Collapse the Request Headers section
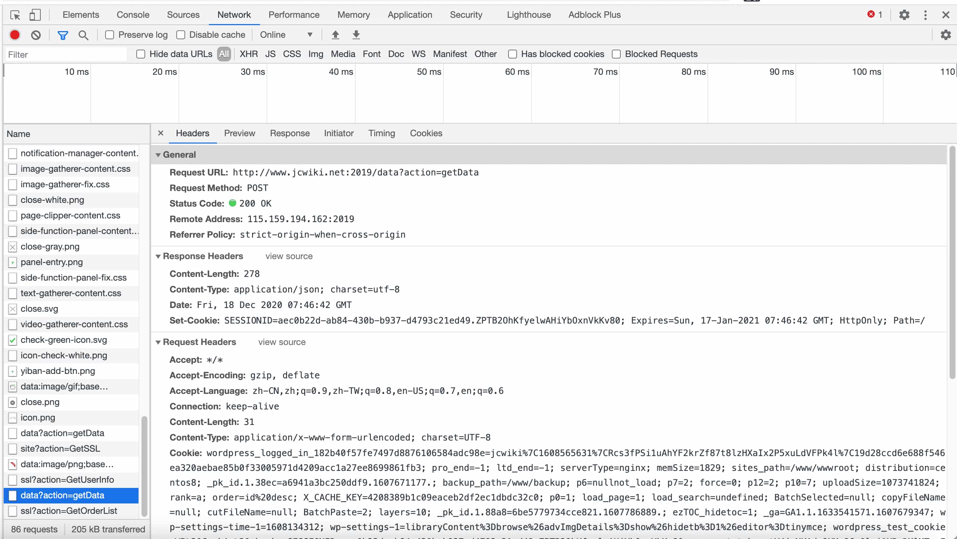 click(158, 342)
